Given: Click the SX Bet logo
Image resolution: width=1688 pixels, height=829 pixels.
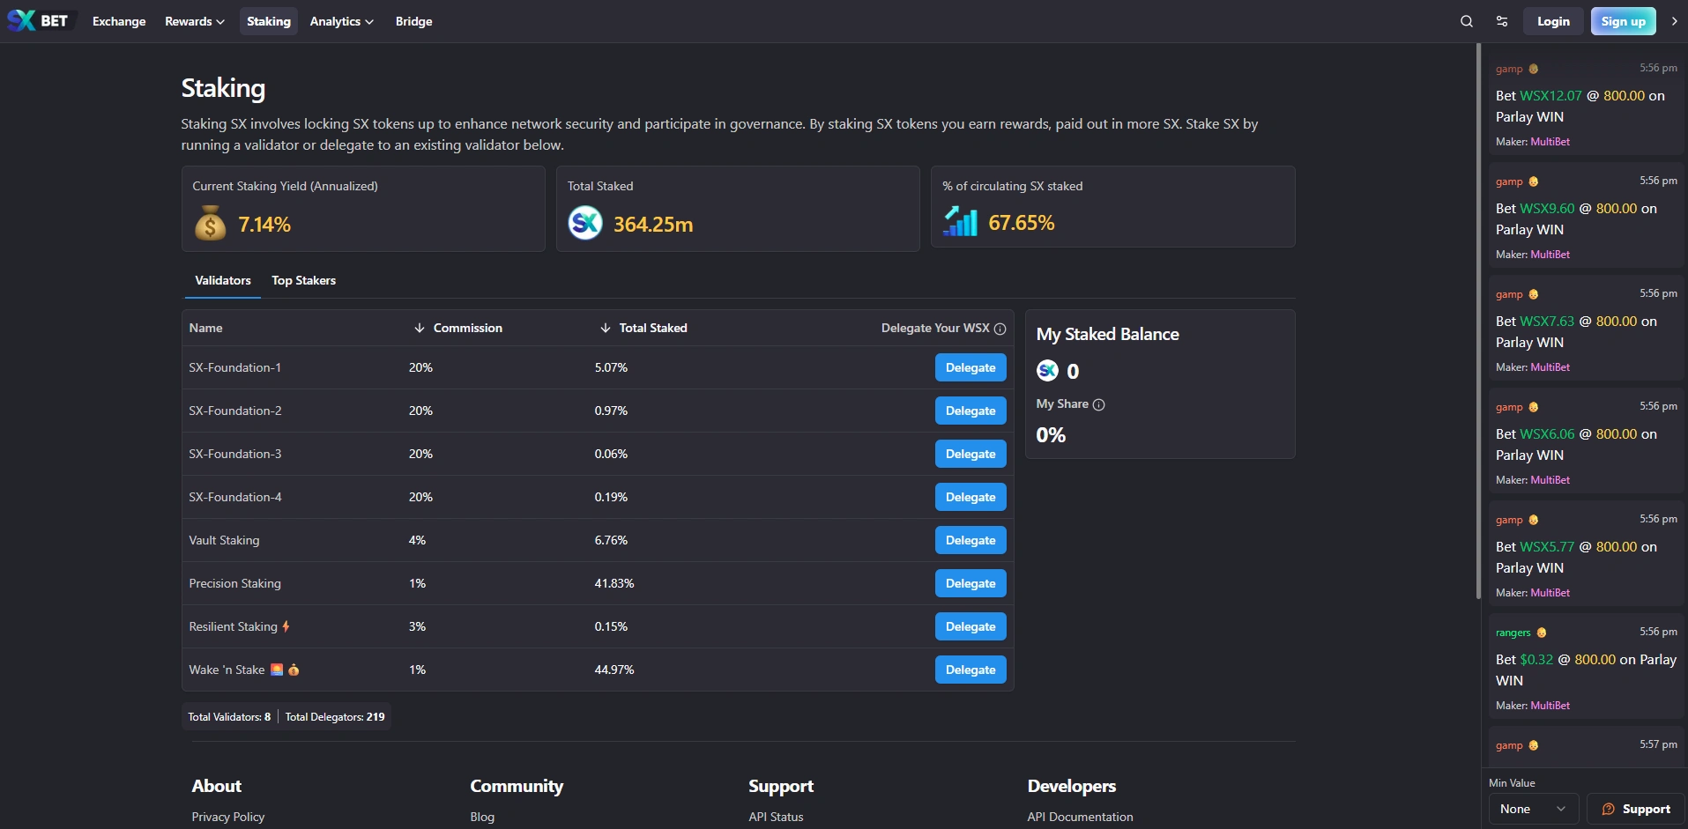Looking at the screenshot, I should pyautogui.click(x=38, y=21).
